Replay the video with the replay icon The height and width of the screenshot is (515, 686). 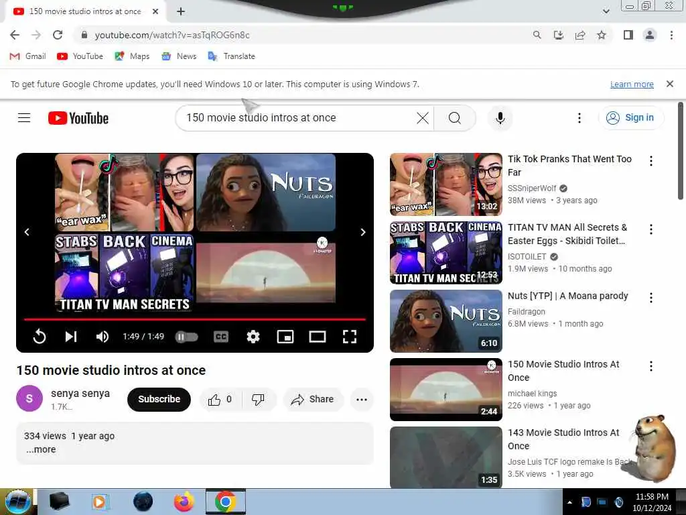click(40, 337)
